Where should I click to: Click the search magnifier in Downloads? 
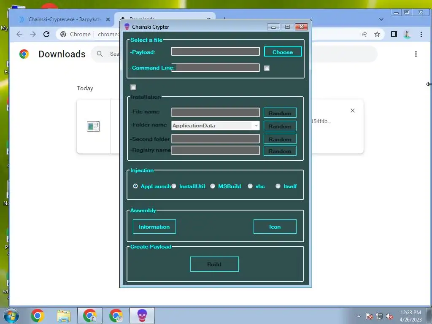(100, 54)
